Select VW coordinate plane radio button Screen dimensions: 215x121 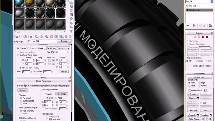pos(27,68)
